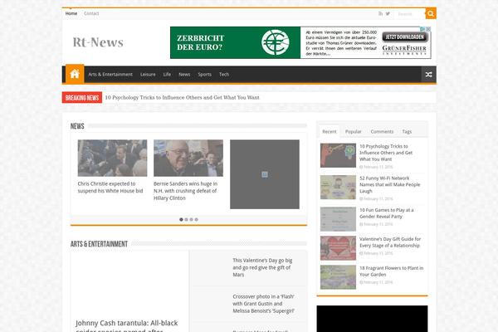Viewport: 498px width, 332px height.
Task: Open sidebar thumbnail for 10 Psychology Tricks
Action: coord(338,155)
